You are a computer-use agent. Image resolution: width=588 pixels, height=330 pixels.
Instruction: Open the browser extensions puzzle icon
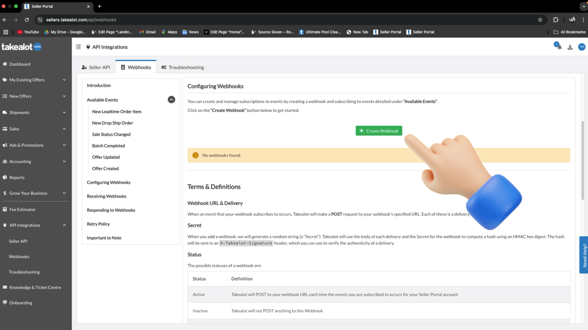tap(556, 20)
